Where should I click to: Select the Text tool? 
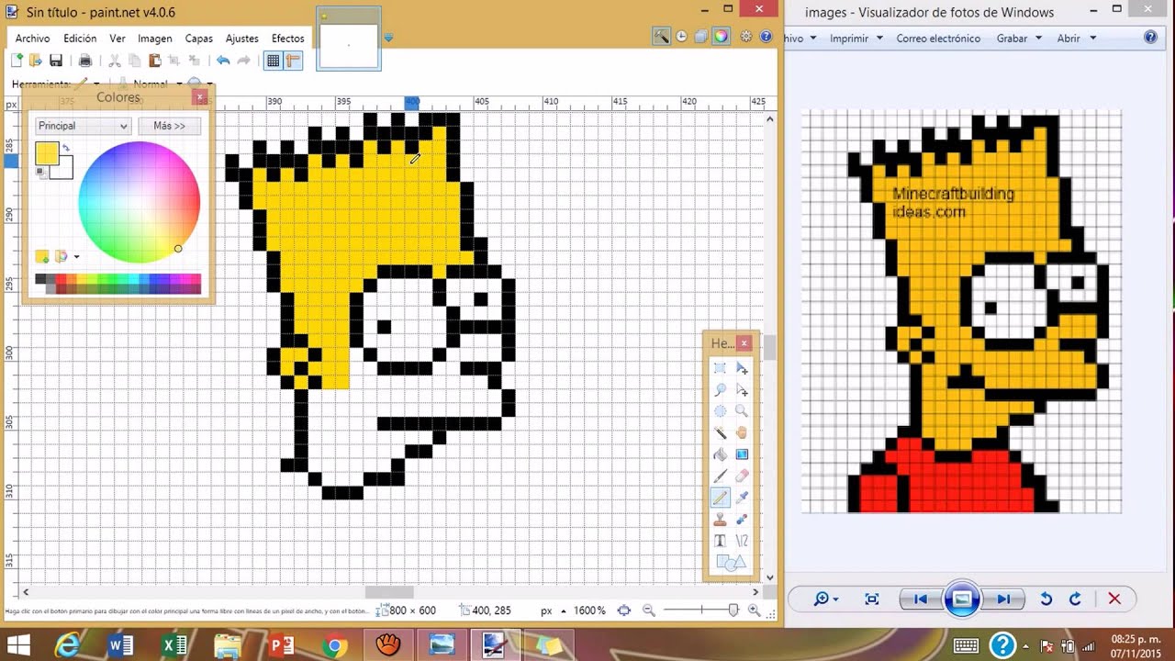coord(721,541)
